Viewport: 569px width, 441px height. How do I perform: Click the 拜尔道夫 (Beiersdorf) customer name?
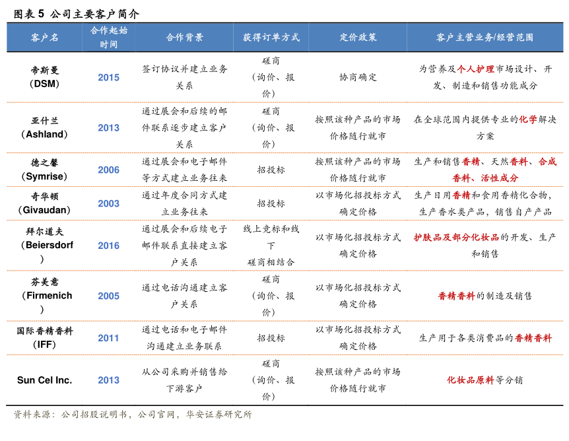44,246
